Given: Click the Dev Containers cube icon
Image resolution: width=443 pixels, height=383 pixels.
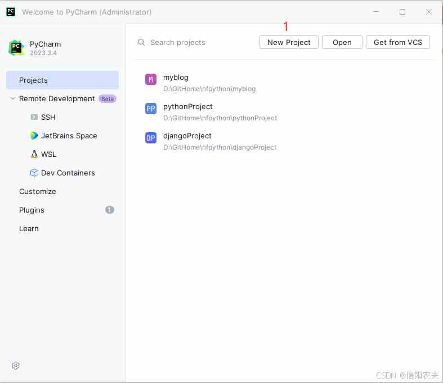Looking at the screenshot, I should click(34, 173).
